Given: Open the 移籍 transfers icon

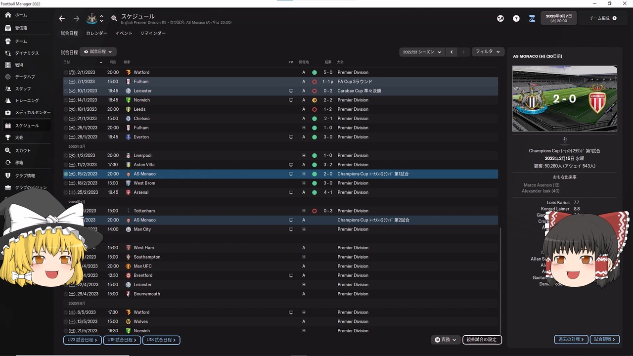Looking at the screenshot, I should pos(8,162).
